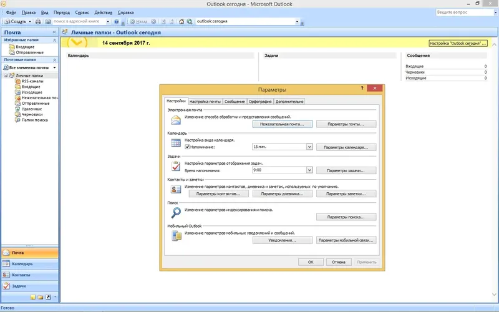499x312 pixels.
Task: Click the Исходящие folder icon in tree
Action: [18, 92]
